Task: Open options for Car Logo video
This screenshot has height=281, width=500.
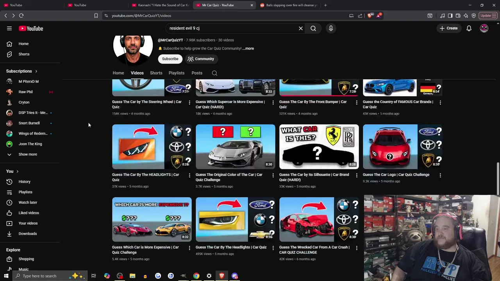Action: 440,175
